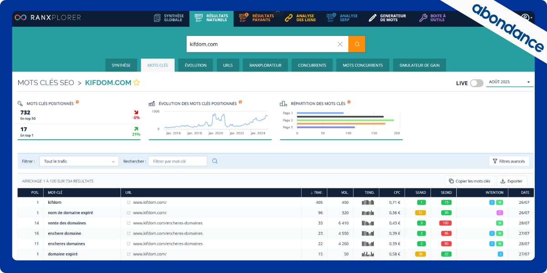
Task: Click Copier les mots clés button
Action: [470, 181]
